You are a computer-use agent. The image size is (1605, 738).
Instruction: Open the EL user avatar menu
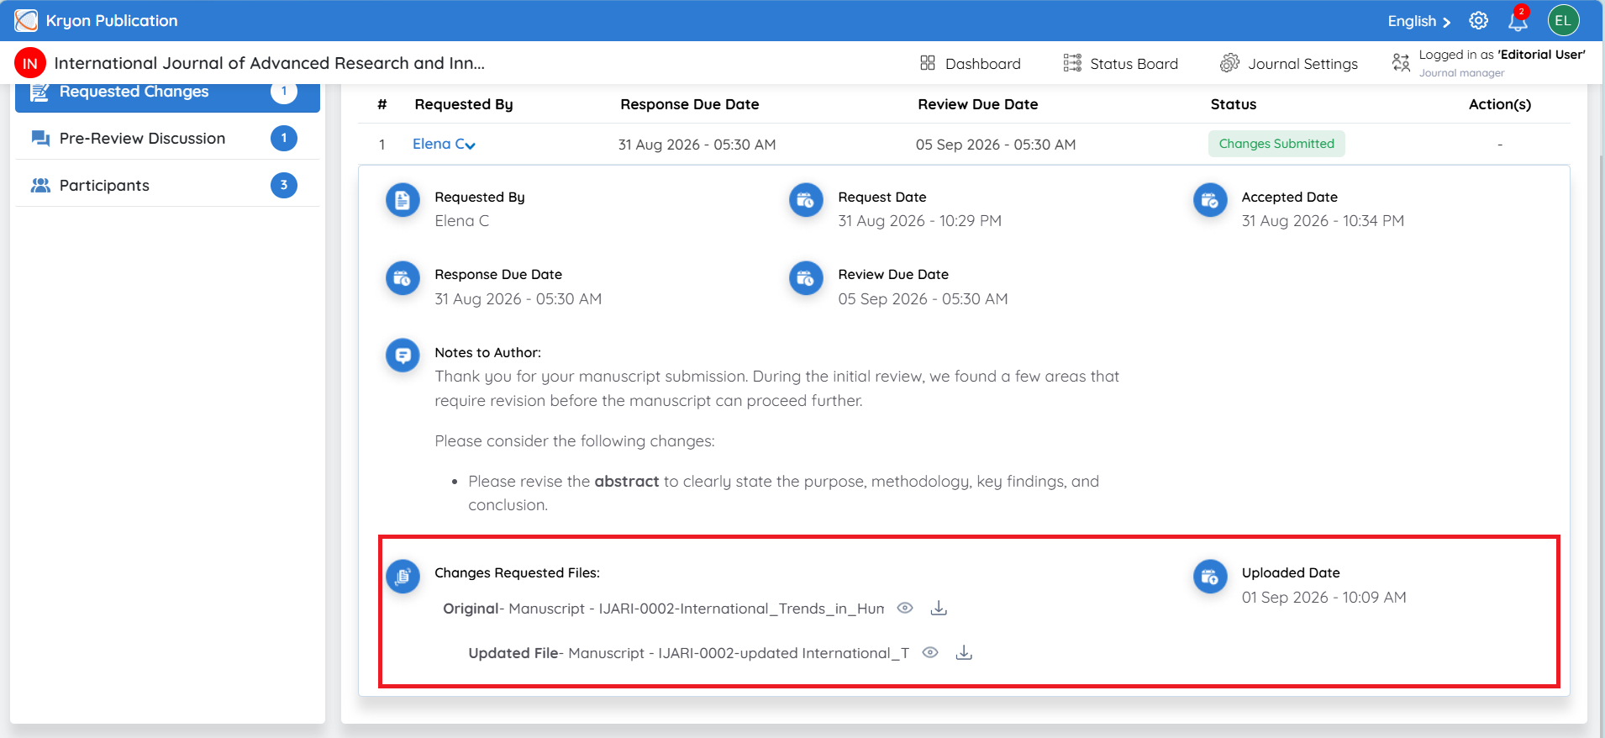[x=1563, y=21]
